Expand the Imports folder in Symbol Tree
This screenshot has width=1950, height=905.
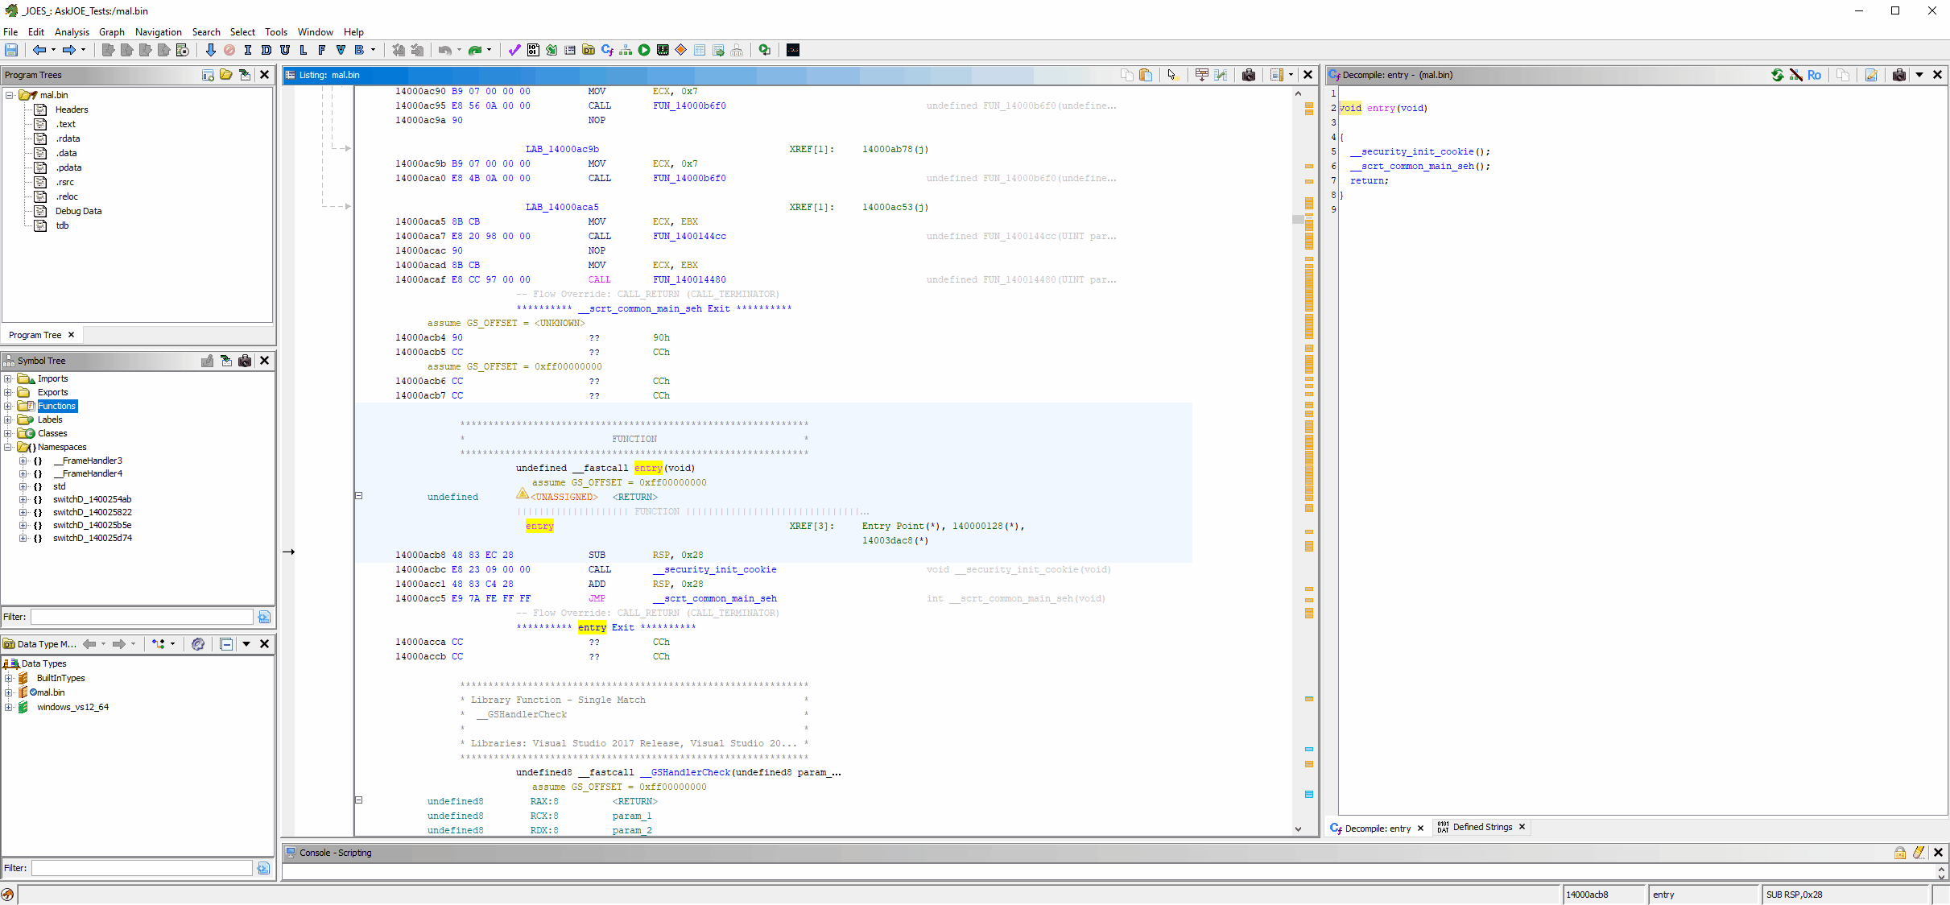(x=8, y=378)
